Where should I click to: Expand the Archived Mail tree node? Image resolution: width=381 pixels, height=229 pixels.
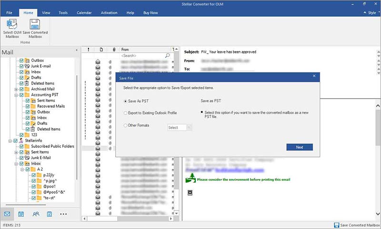16,89
